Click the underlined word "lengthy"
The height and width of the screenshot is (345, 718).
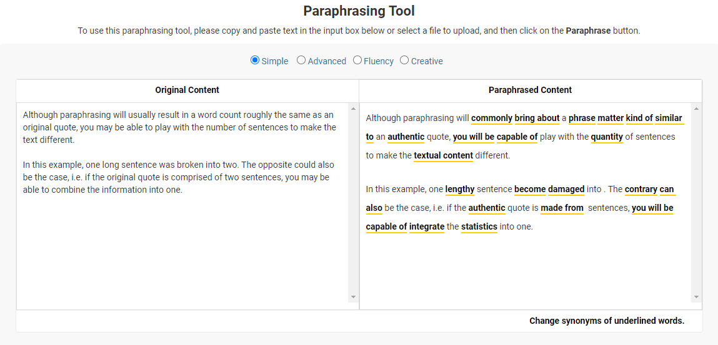tap(459, 190)
